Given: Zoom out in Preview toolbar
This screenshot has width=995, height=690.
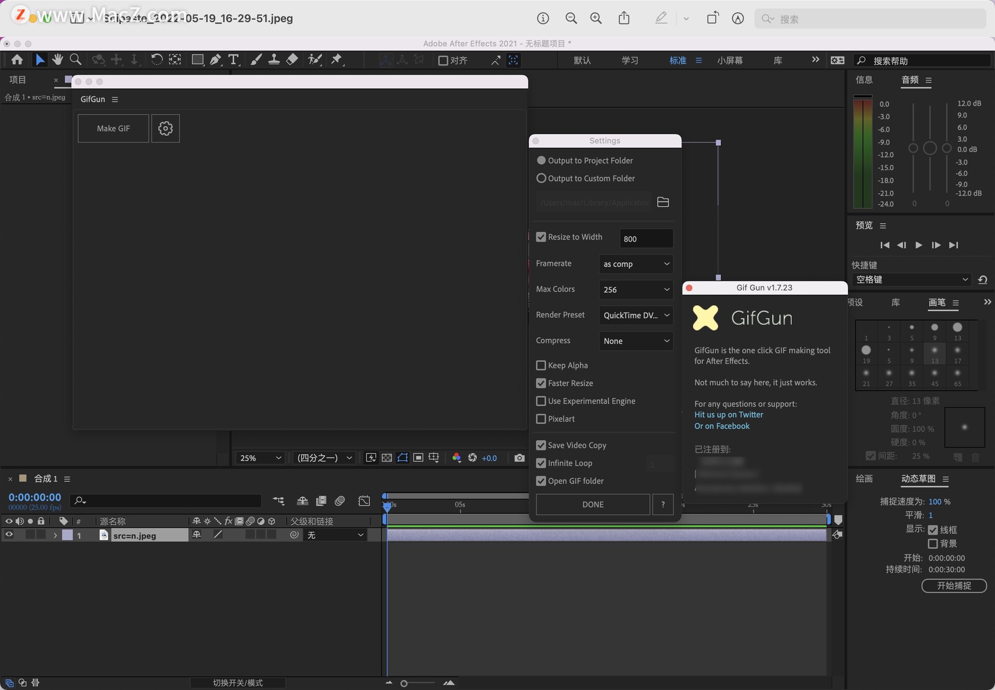Looking at the screenshot, I should pyautogui.click(x=571, y=19).
